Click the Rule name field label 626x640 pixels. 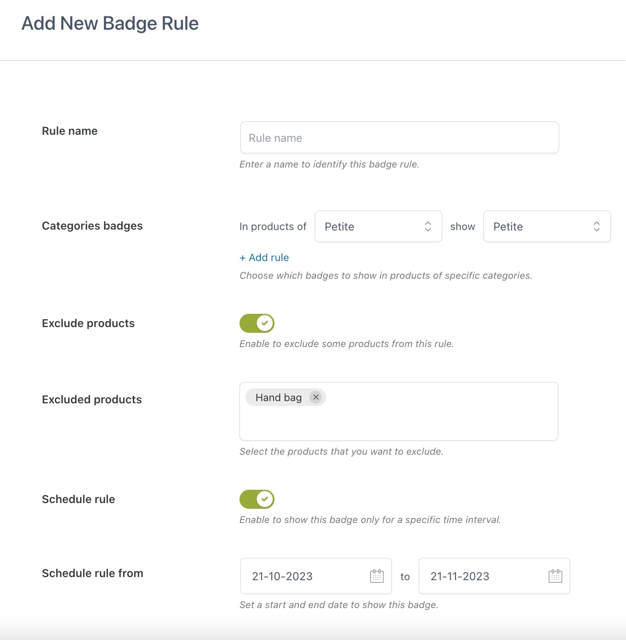pyautogui.click(x=70, y=131)
